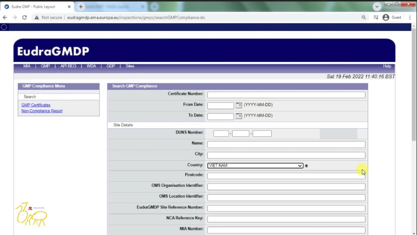This screenshot has height=235, width=417.
Task: Open a new browser tab
Action: click(80, 7)
